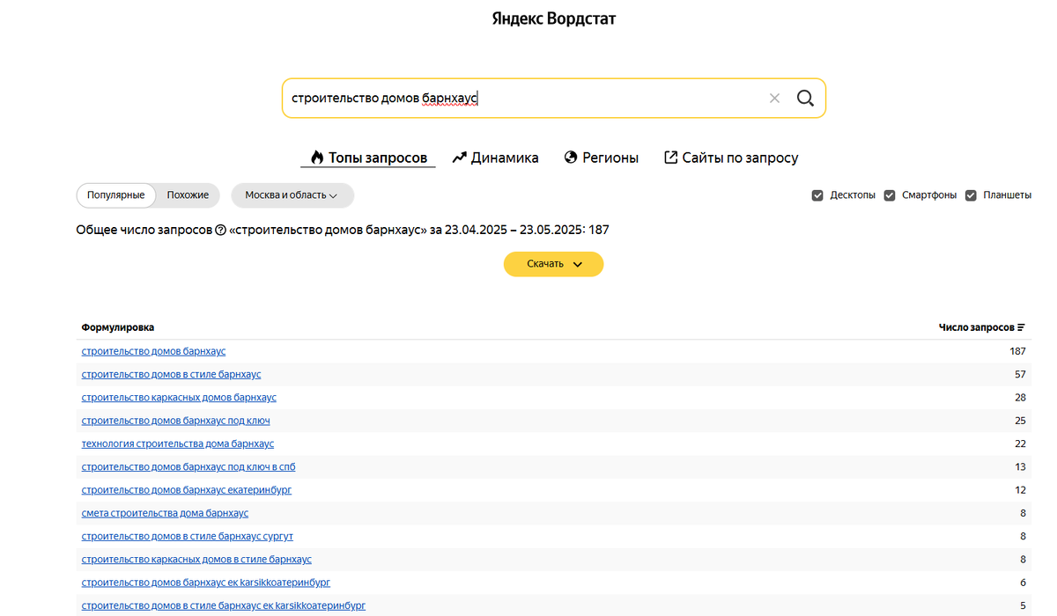Click the help question mark icon
The image size is (1057, 616).
click(220, 231)
